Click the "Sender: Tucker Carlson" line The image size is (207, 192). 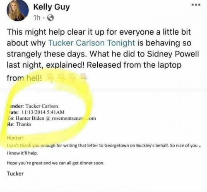pyautogui.click(x=33, y=106)
